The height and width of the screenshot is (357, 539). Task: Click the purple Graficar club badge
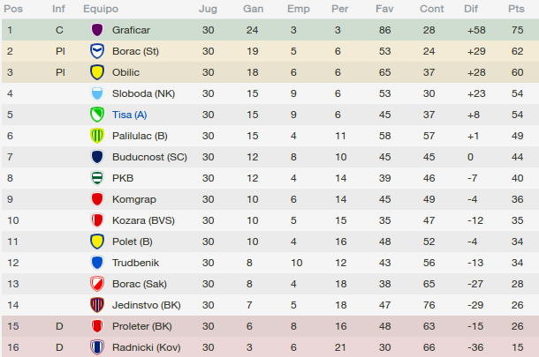tap(97, 30)
